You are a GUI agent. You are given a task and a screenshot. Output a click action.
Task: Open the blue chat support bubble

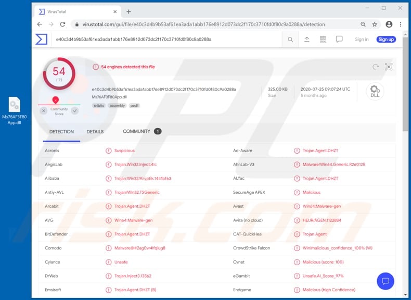pyautogui.click(x=386, y=281)
